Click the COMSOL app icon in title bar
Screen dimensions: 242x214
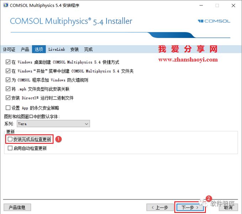coord(6,5)
